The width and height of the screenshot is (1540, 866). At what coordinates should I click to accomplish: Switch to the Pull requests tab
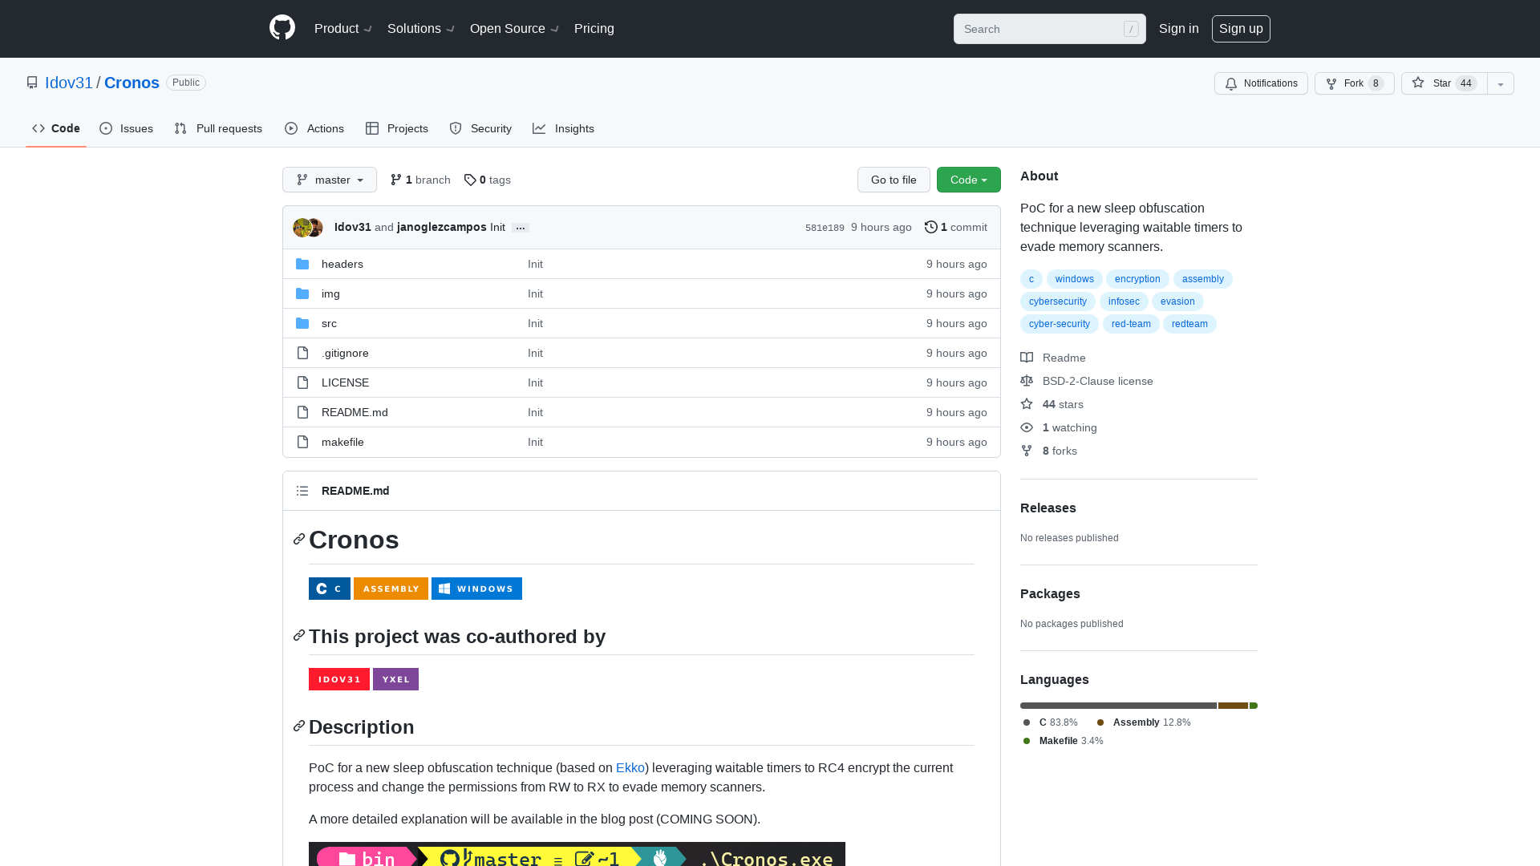[x=218, y=128]
